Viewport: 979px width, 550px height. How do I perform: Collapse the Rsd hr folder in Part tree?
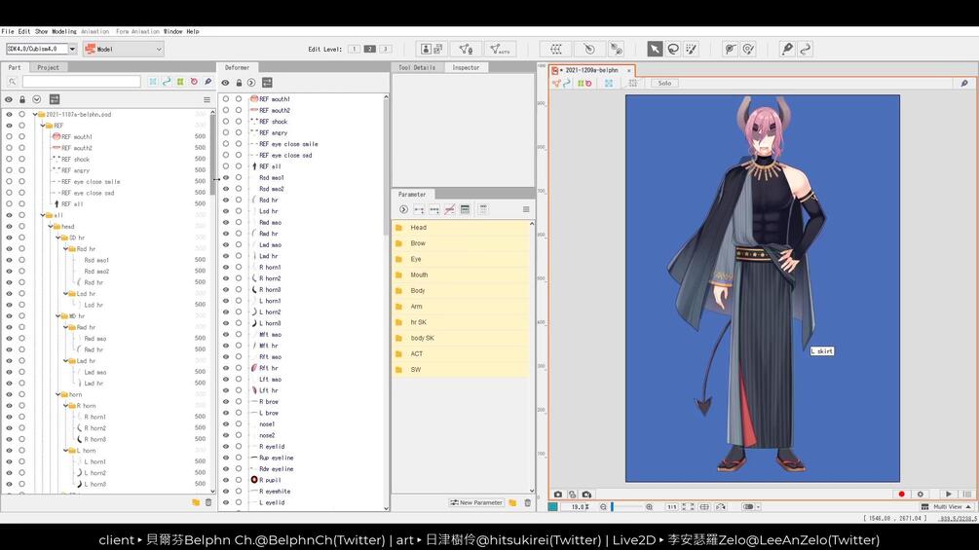(x=65, y=249)
